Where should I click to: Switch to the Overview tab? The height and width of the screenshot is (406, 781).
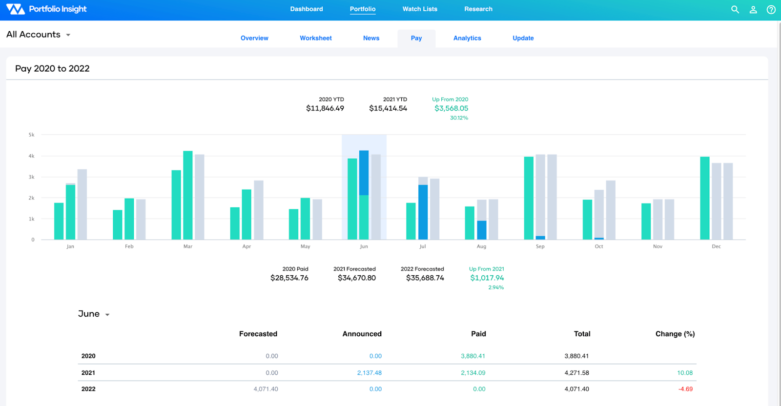[254, 38]
